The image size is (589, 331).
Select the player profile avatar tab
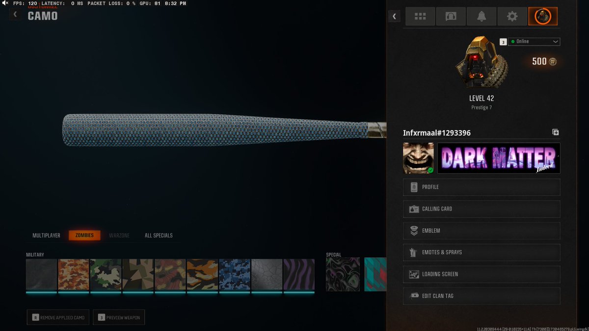[543, 17]
